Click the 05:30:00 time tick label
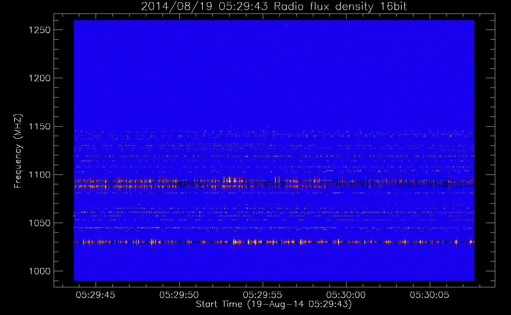This screenshot has height=315, width=511. tap(346, 295)
